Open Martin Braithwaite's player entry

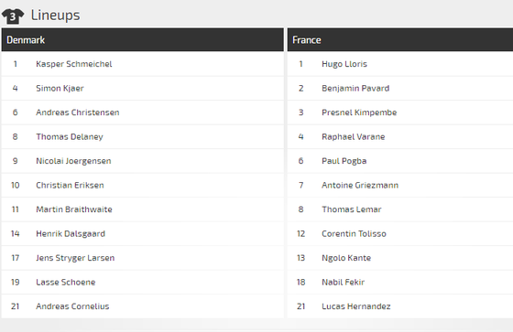(x=74, y=209)
